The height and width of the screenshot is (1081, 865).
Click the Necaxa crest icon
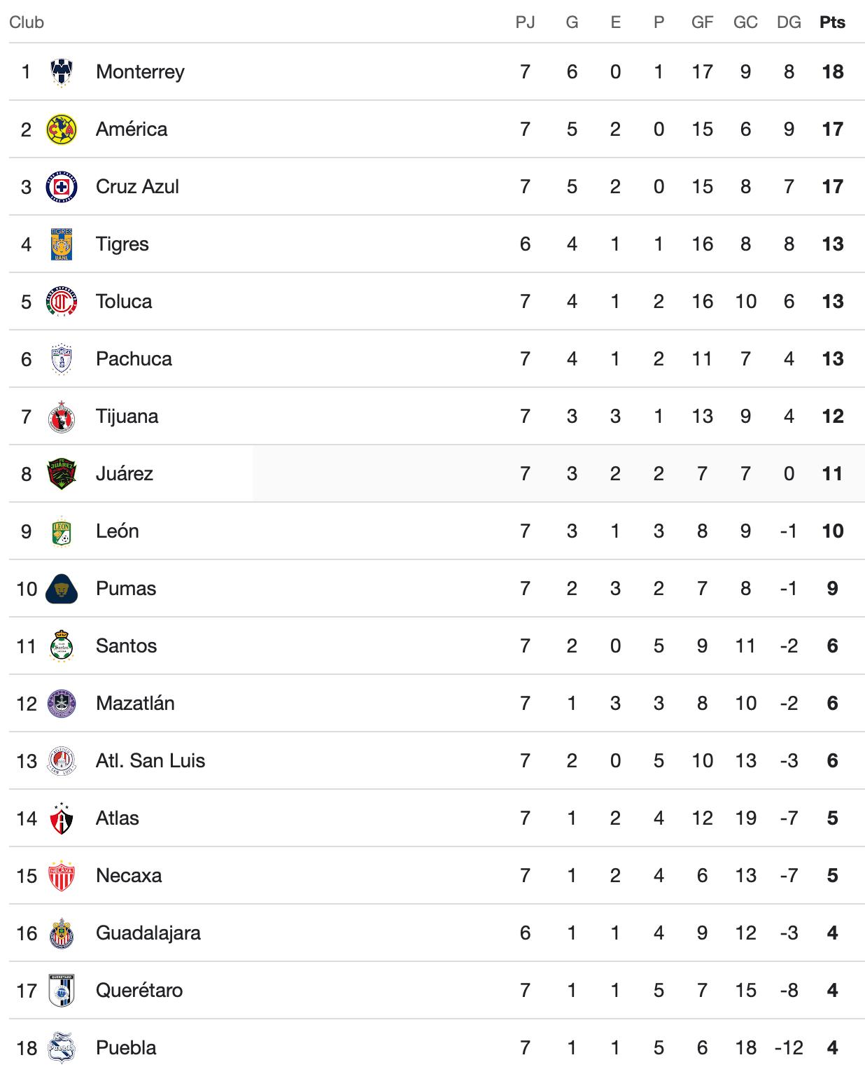pyautogui.click(x=61, y=876)
